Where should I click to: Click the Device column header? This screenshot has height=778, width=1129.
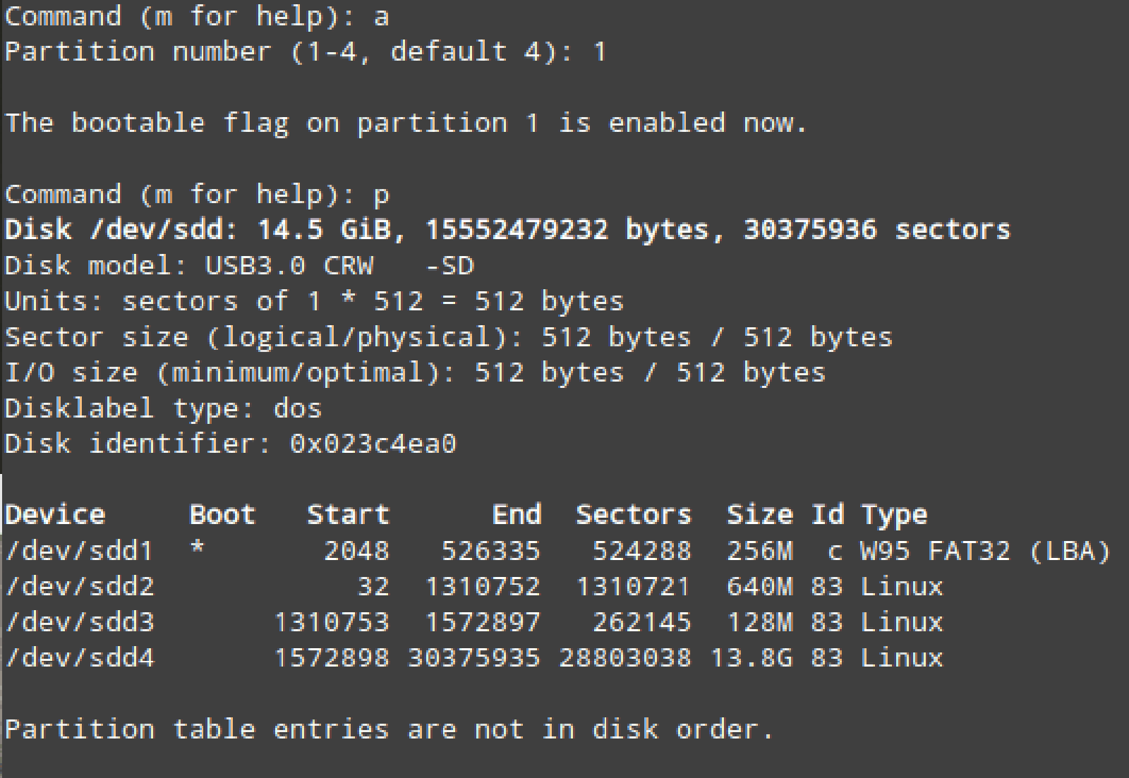[55, 515]
